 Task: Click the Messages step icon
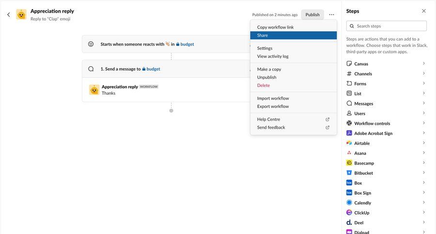coord(349,103)
